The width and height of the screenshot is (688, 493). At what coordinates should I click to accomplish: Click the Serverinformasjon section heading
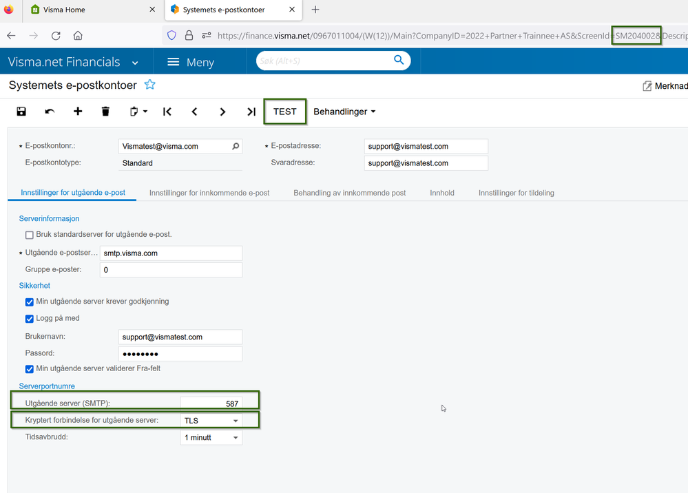click(49, 218)
